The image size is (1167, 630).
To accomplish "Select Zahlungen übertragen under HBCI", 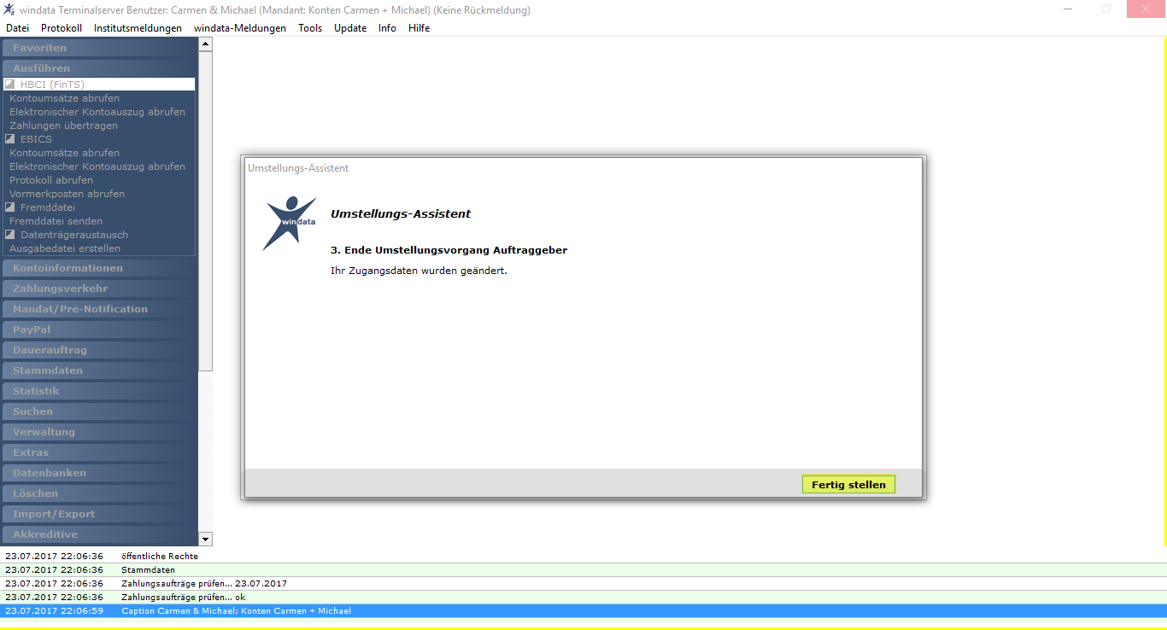I will (64, 125).
